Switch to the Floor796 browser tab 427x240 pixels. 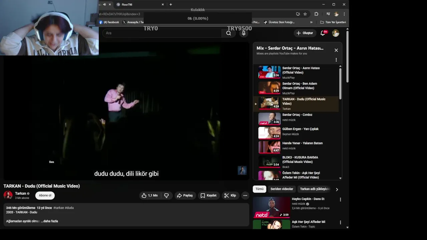139,4
